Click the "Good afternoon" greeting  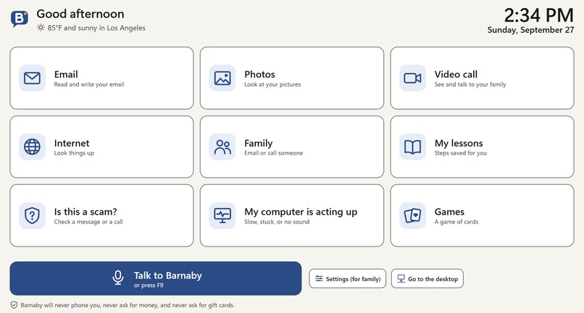80,14
